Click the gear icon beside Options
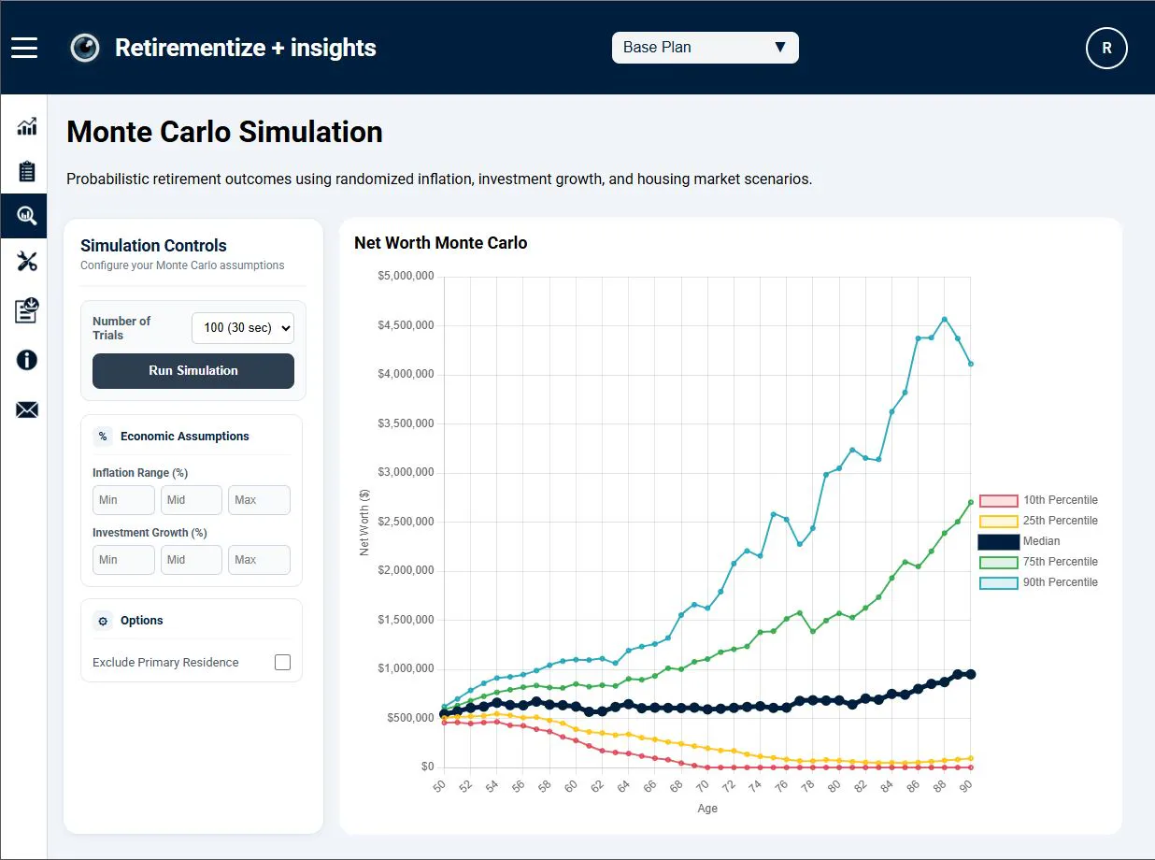This screenshot has width=1155, height=860. [x=103, y=621]
